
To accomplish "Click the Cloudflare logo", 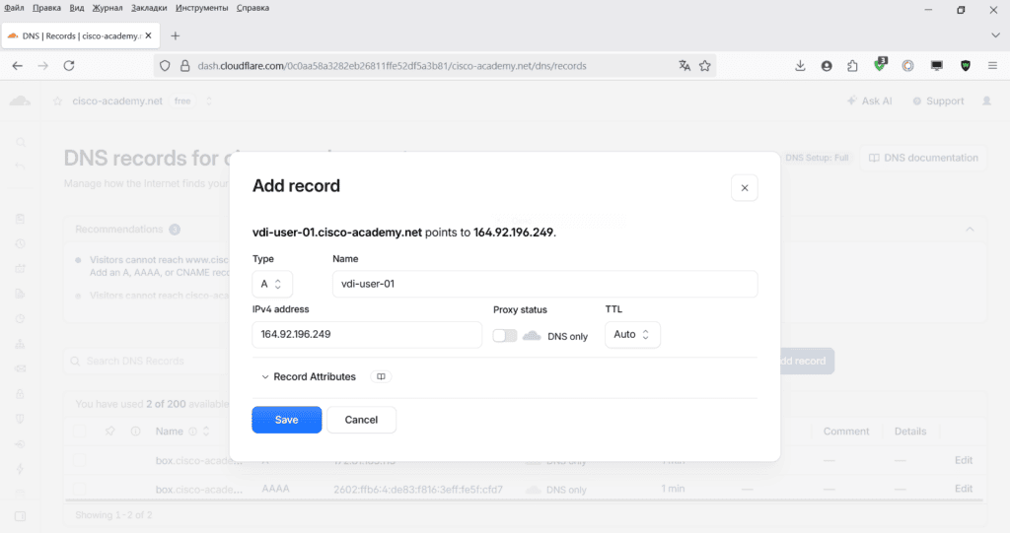I will 20,101.
